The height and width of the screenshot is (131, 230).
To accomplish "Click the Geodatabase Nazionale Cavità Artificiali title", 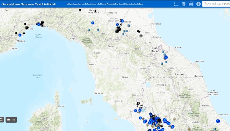I will pyautogui.click(x=28, y=4).
